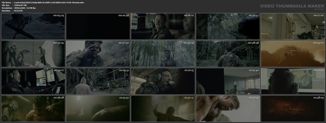Open the thumbnail stamped 01:26:28
Image resolution: width=326 pixels, height=123 pixels.
(x=33, y=109)
